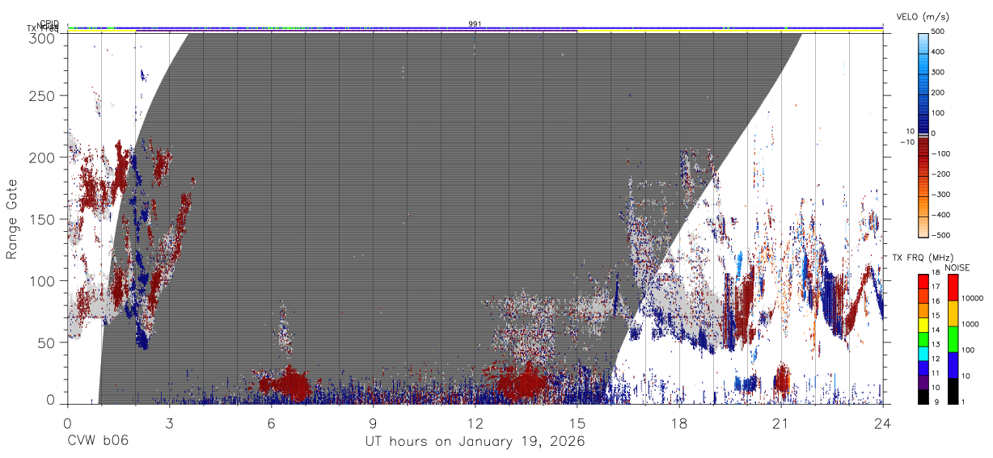Click the '21' tick on UT hours axis
993x458 pixels.
[780, 422]
